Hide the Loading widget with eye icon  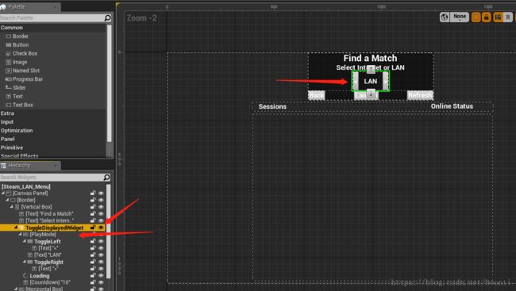(x=101, y=276)
